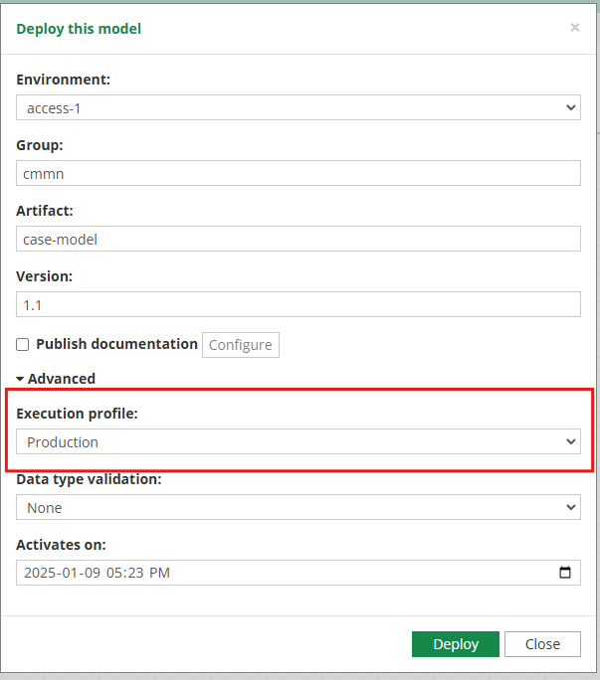The image size is (600, 680).
Task: Click the Close button in the footer
Action: coord(542,644)
